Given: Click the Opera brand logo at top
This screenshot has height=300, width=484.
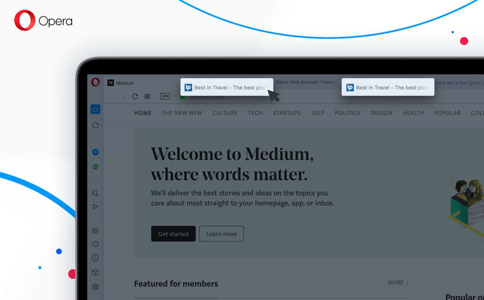Looking at the screenshot, I should [x=43, y=20].
